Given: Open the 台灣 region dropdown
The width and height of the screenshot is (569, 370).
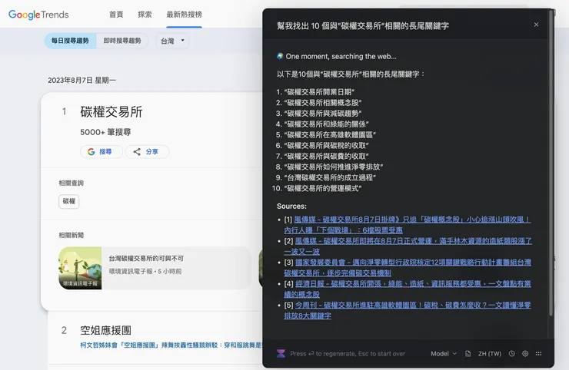Looking at the screenshot, I should click(x=173, y=41).
